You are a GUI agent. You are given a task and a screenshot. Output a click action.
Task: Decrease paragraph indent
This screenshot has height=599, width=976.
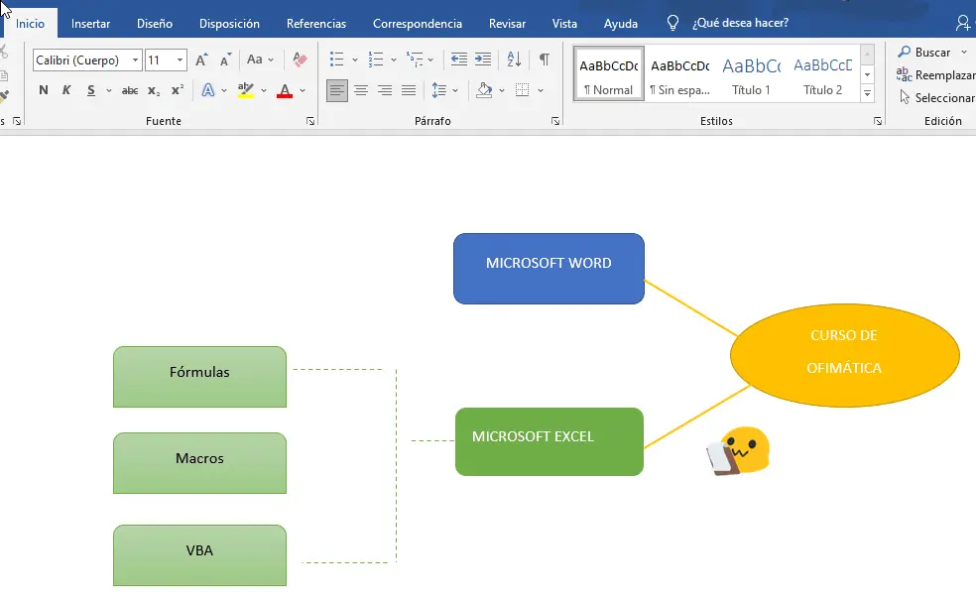tap(459, 60)
